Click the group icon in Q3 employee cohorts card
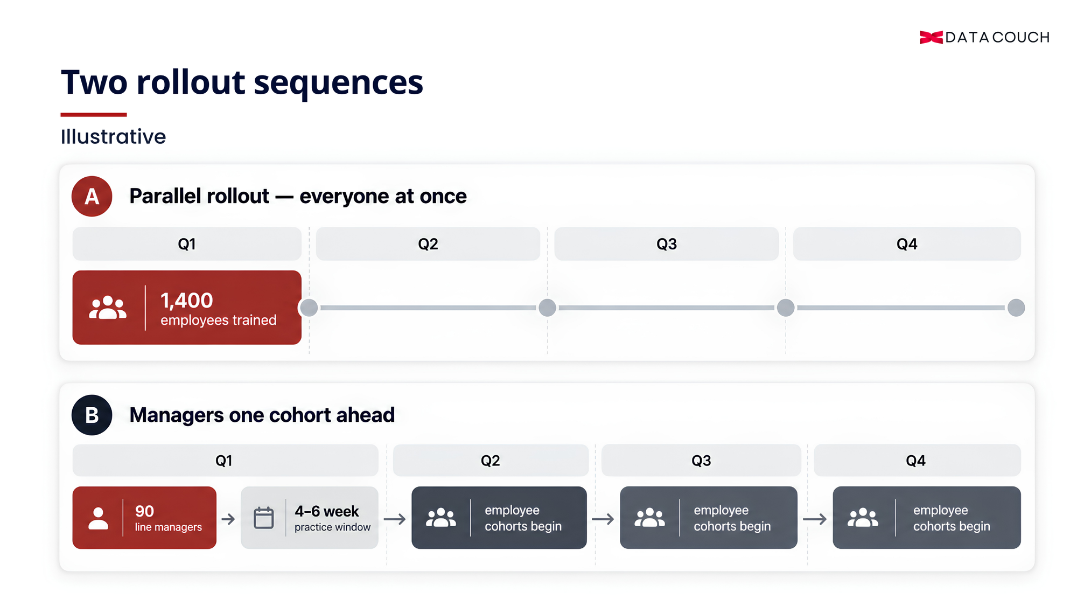 tap(649, 518)
